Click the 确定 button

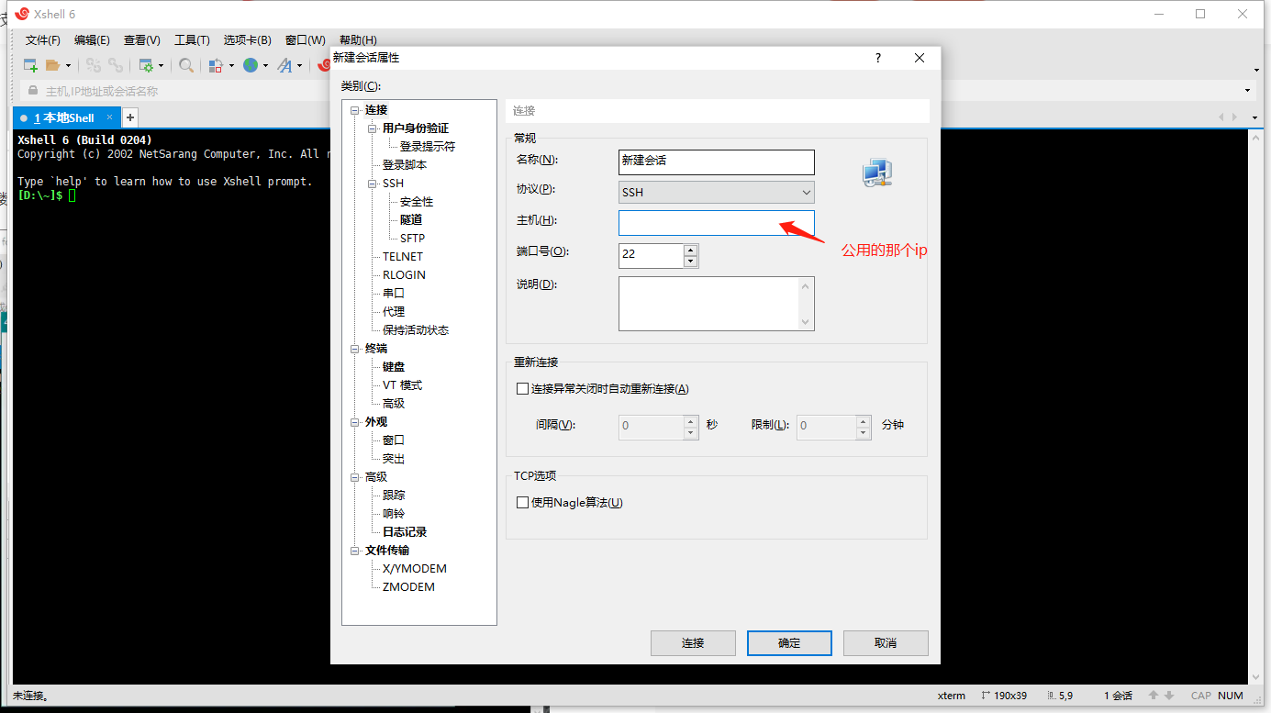point(789,643)
